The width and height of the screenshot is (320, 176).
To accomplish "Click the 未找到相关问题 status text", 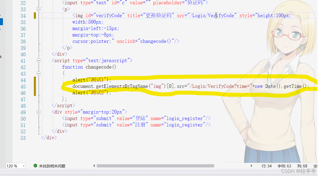I will click(52, 166).
